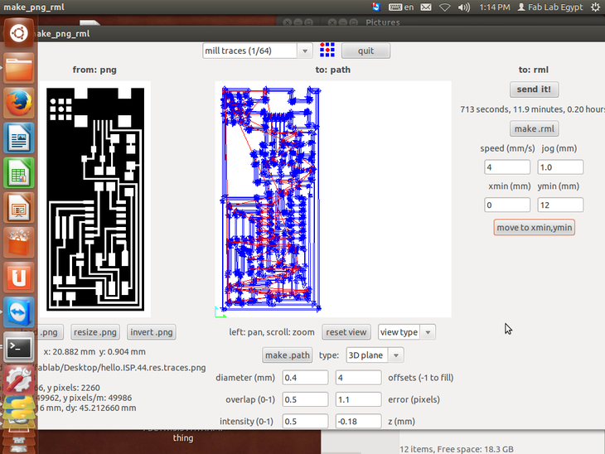The width and height of the screenshot is (605, 454).
Task: Click the partly hidden .png load button
Action: [x=51, y=332]
